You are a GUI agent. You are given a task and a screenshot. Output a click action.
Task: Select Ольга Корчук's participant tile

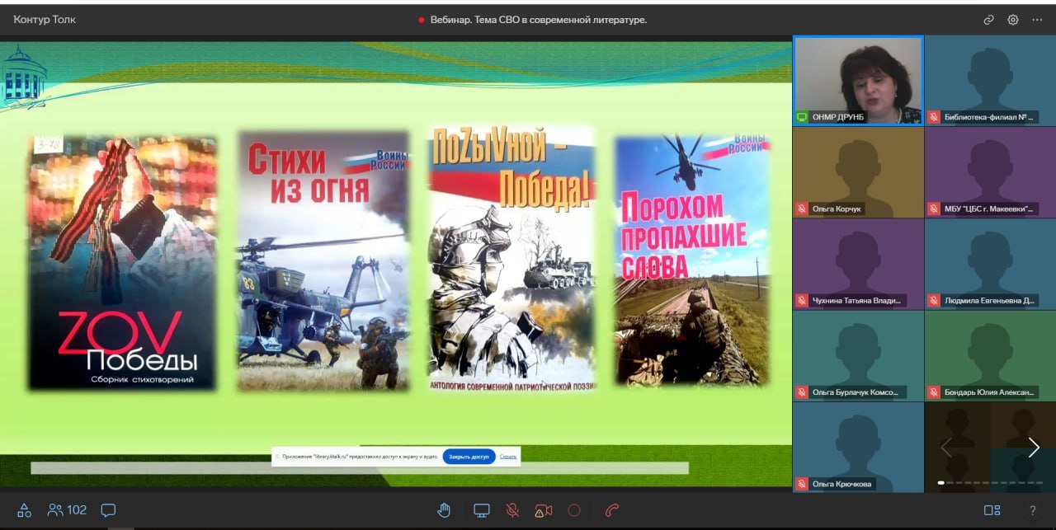point(858,172)
